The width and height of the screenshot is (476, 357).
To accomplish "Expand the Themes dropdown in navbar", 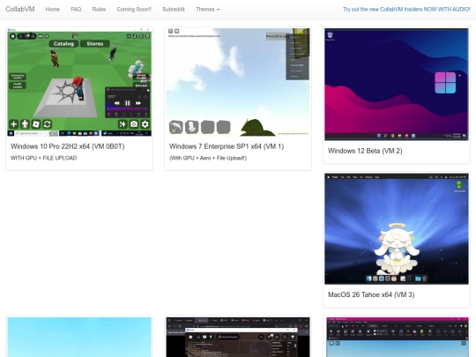I will pyautogui.click(x=208, y=9).
